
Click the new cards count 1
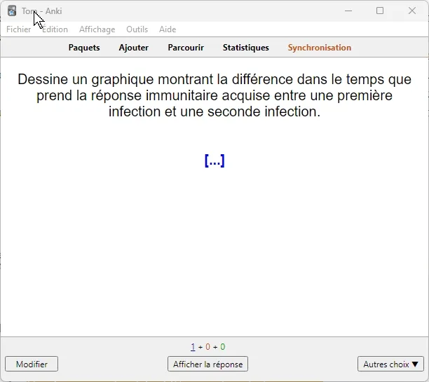tap(193, 347)
